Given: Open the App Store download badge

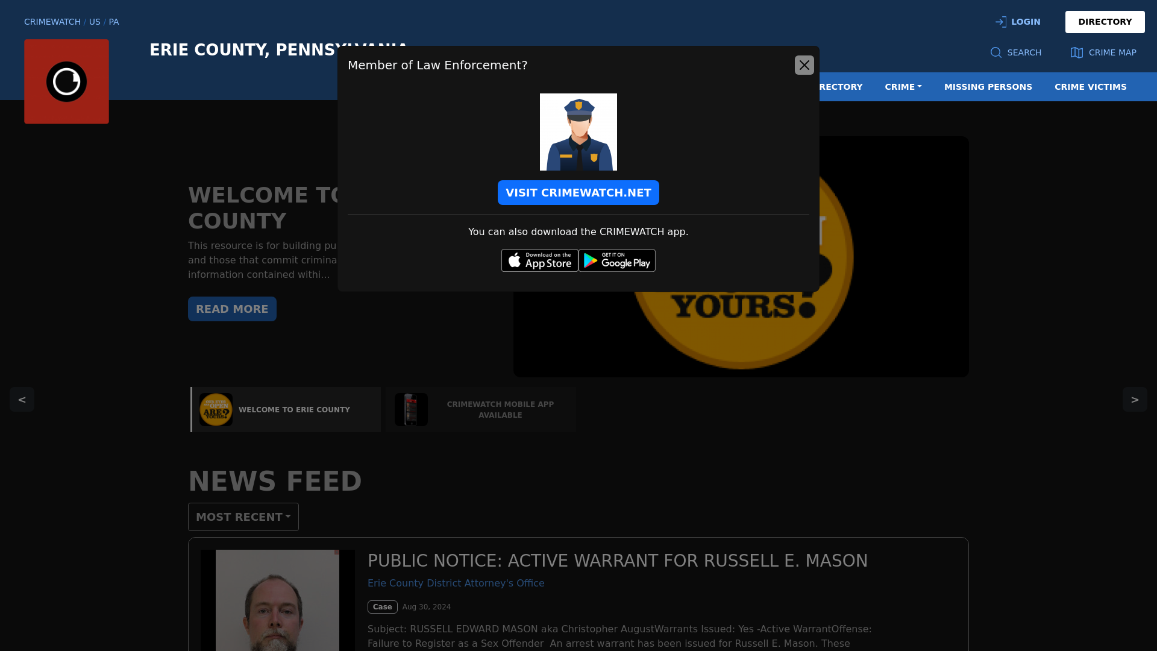Looking at the screenshot, I should [539, 260].
